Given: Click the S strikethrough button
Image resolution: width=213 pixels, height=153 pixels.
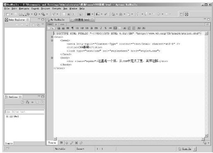Looking at the screenshot, I should [105, 28].
